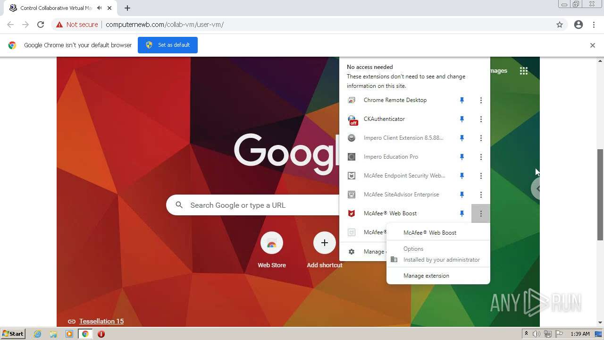Open the Chrome profile avatar menu
The image size is (604, 340).
[x=579, y=25]
